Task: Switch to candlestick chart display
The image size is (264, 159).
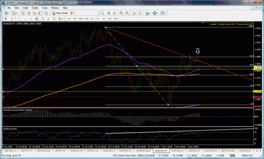Action: (109, 13)
